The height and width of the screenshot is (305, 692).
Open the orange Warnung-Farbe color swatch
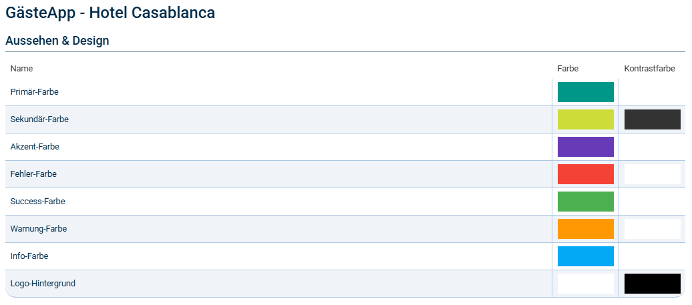[x=585, y=229]
